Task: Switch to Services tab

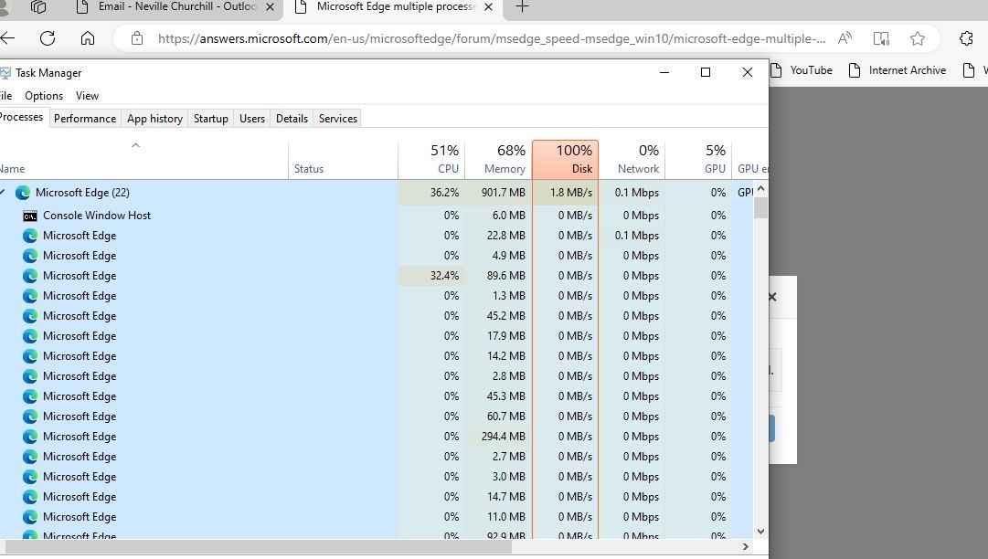Action: 338,119
